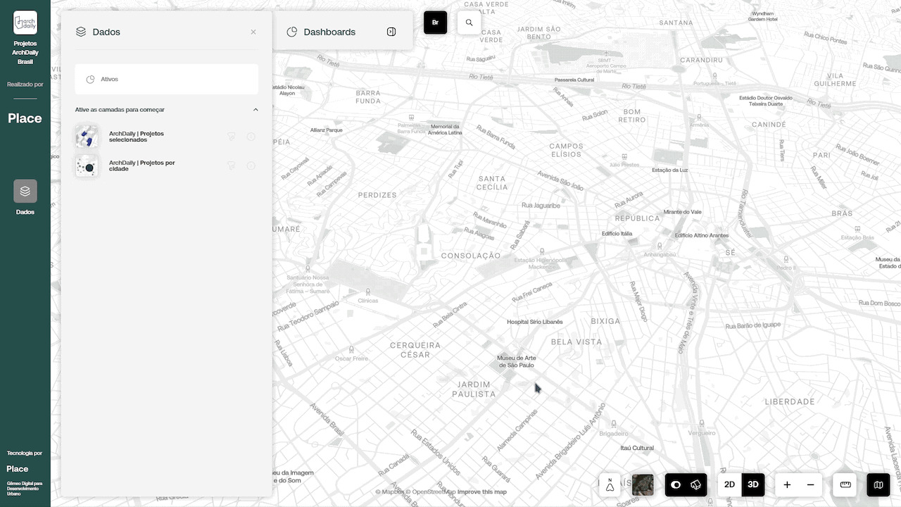
Task: Expand the Dashboards panel with arrow icon
Action: coord(391,32)
